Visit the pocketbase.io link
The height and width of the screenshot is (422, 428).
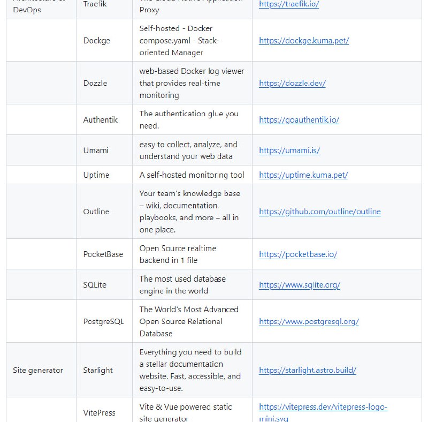[297, 254]
